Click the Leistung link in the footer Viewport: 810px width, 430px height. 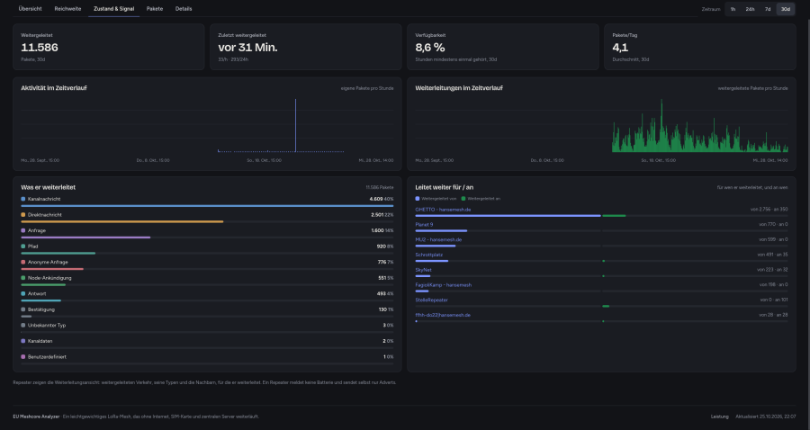[x=720, y=417]
